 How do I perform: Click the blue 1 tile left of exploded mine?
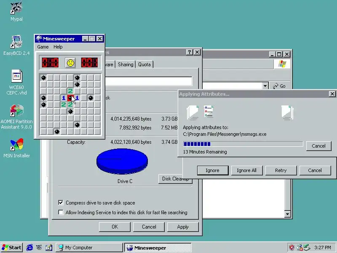(64, 98)
